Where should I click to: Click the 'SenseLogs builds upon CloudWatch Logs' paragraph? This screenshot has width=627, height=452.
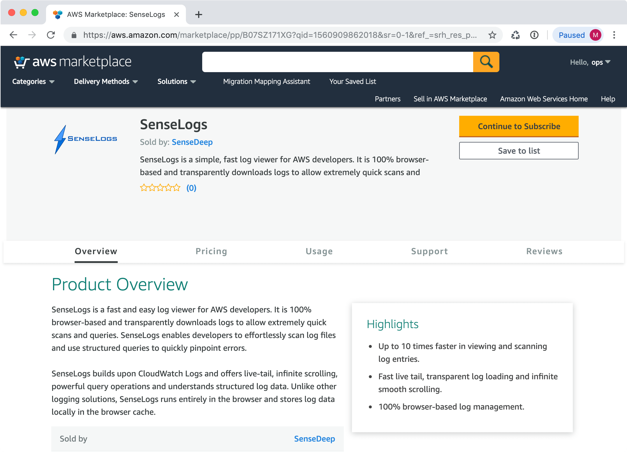pos(195,393)
